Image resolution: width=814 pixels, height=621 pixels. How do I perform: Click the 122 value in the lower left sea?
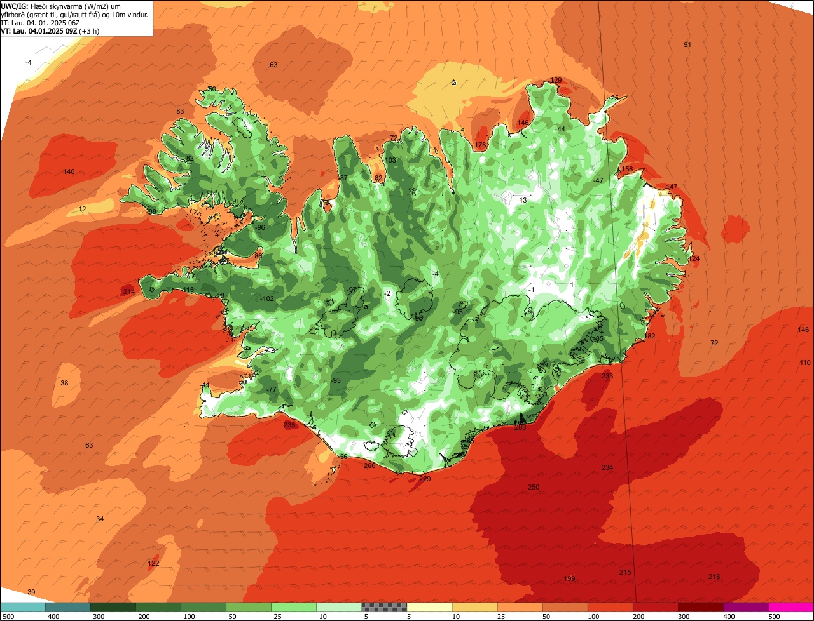tap(153, 563)
